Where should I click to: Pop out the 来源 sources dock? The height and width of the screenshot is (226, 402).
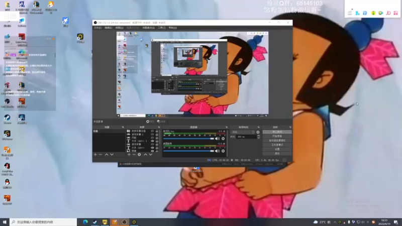(x=159, y=127)
